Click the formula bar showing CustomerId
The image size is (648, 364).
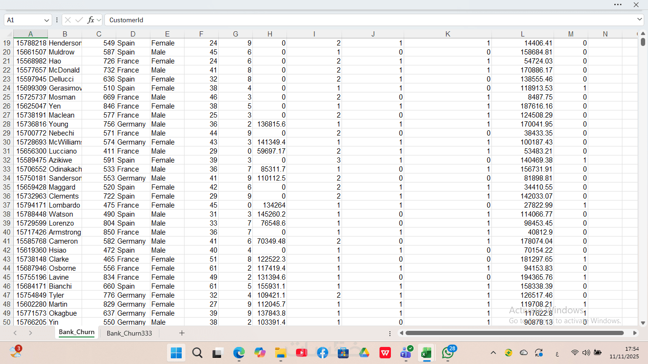click(x=374, y=20)
